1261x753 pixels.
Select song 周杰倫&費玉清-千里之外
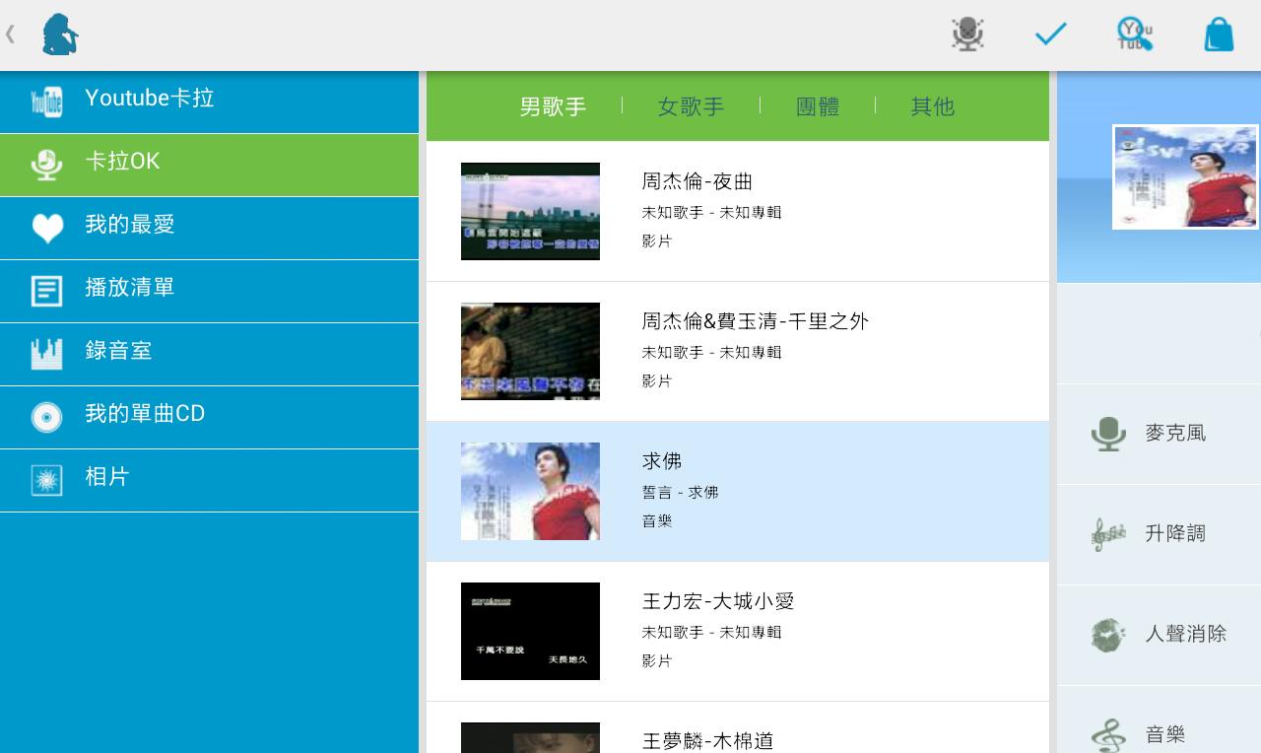click(x=738, y=351)
